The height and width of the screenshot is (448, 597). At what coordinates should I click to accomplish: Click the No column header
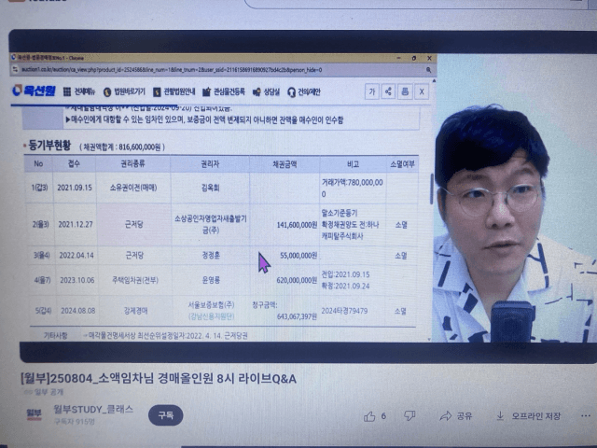click(x=38, y=164)
